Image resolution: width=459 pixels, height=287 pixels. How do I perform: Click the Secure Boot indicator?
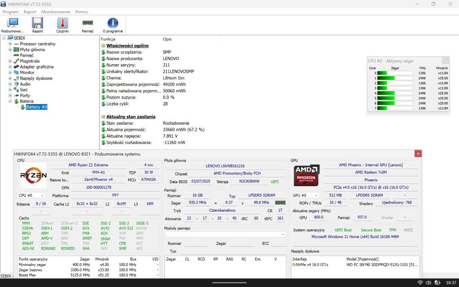click(371, 230)
